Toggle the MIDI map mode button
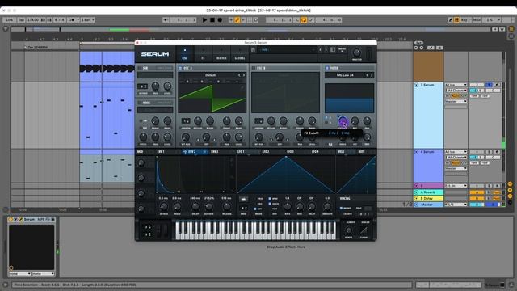 (x=477, y=19)
